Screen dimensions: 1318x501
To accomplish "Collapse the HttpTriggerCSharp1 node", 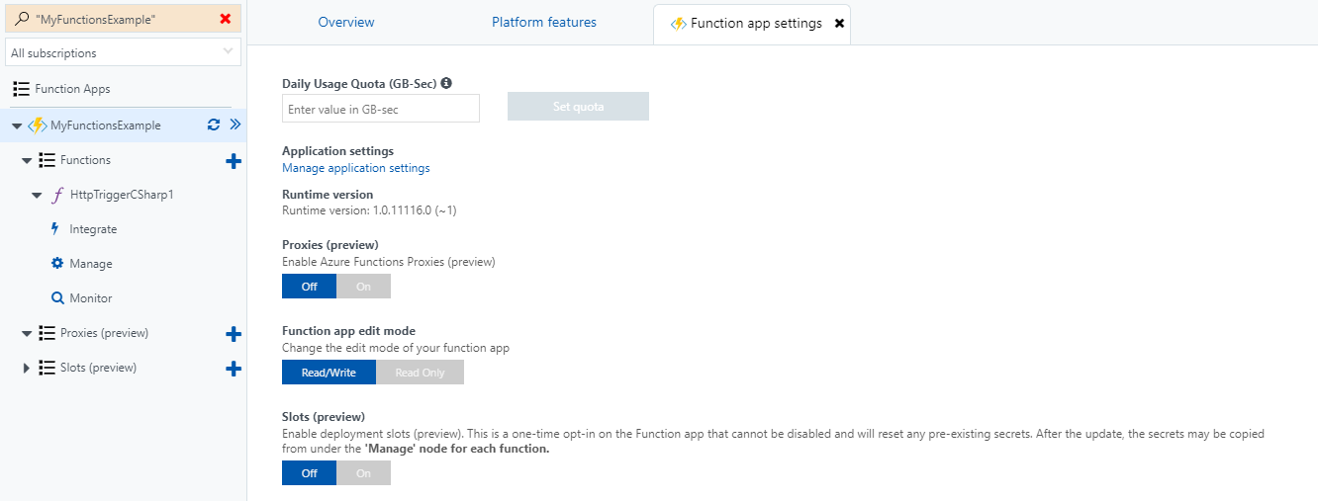I will tap(37, 196).
